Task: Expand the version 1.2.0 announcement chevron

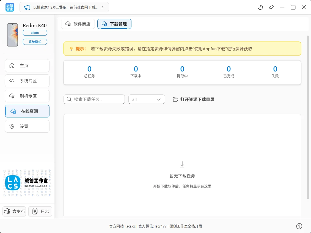Action: click(x=103, y=7)
